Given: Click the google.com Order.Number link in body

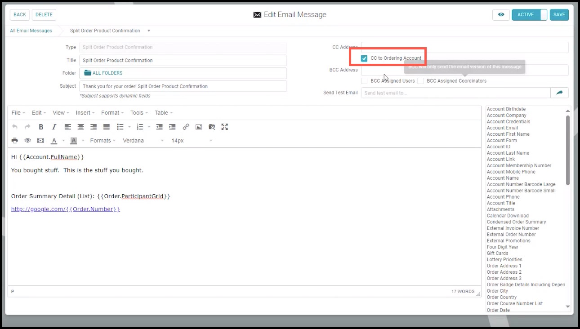Looking at the screenshot, I should tap(66, 209).
